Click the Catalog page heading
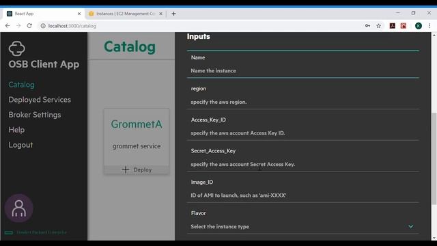This screenshot has width=437, height=246. tap(130, 46)
